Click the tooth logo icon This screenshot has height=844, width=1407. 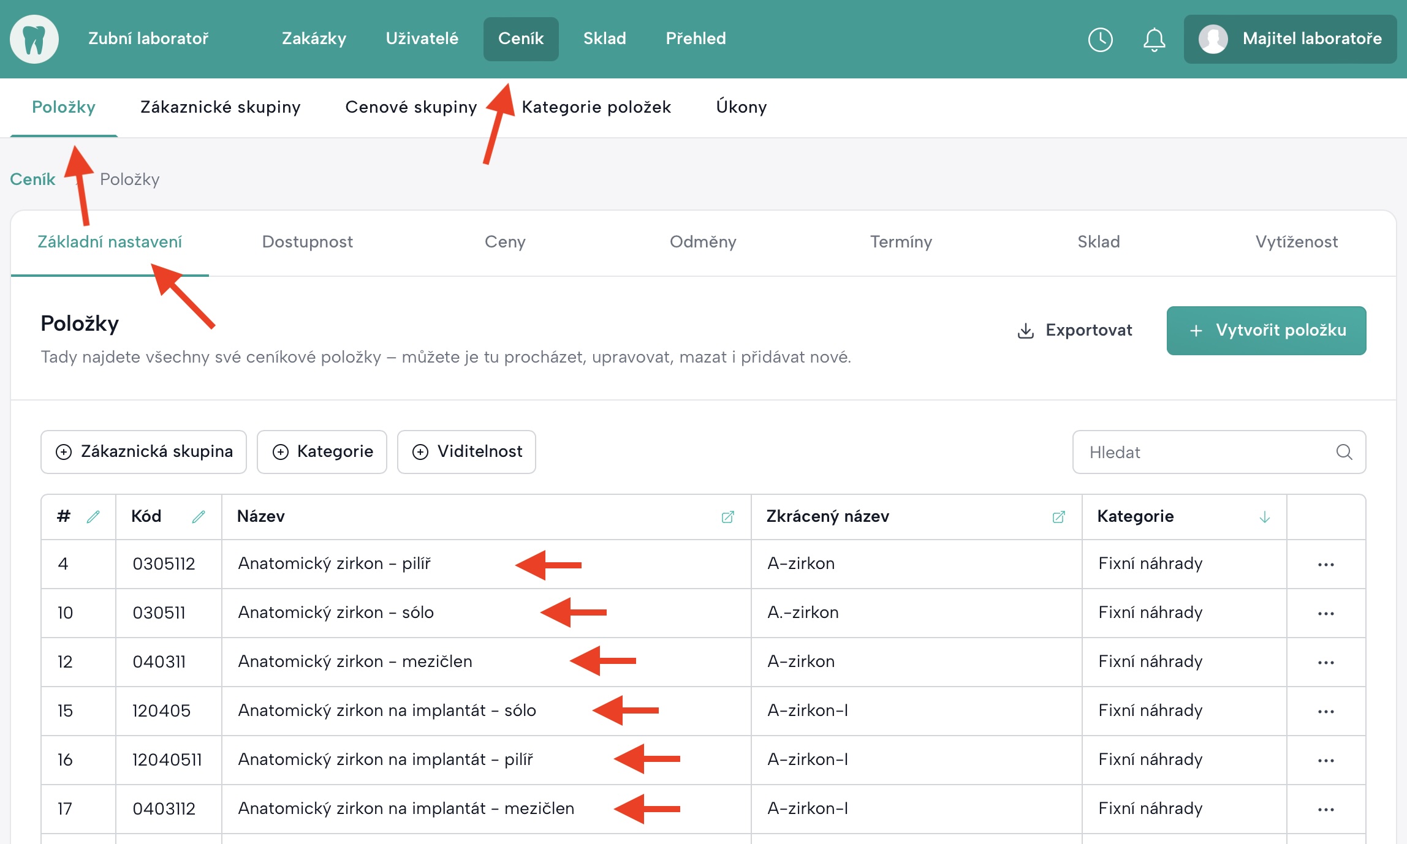pyautogui.click(x=34, y=39)
